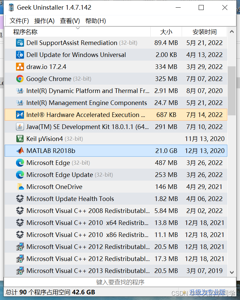Click the Microsoft Edge Update icon
This screenshot has height=300, width=240.
pos(20,175)
